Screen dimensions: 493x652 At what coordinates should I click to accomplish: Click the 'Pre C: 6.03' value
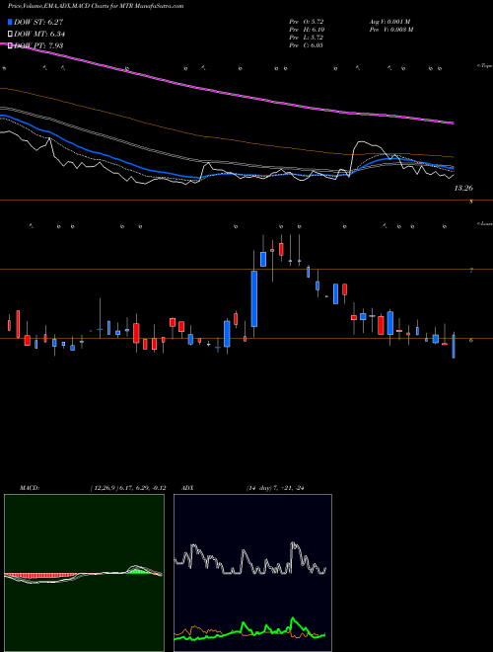click(307, 44)
